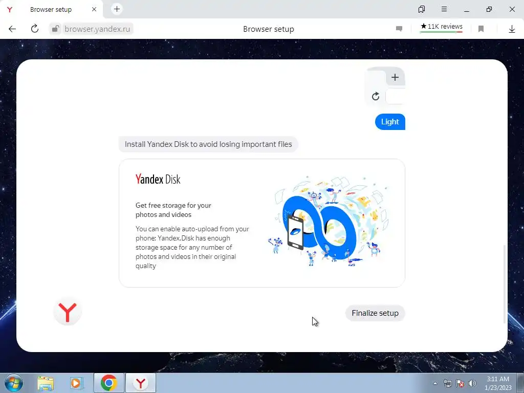Go back to previous page
This screenshot has height=393, width=524.
12,29
